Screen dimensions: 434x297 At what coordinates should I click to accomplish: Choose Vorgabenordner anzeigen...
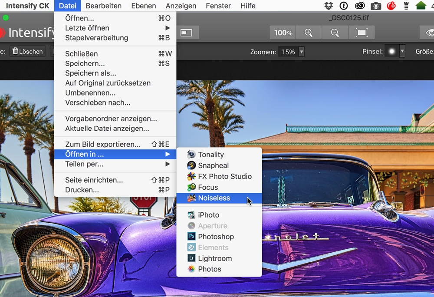click(115, 119)
